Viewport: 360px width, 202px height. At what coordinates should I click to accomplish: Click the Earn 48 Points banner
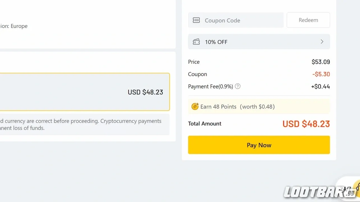259,106
